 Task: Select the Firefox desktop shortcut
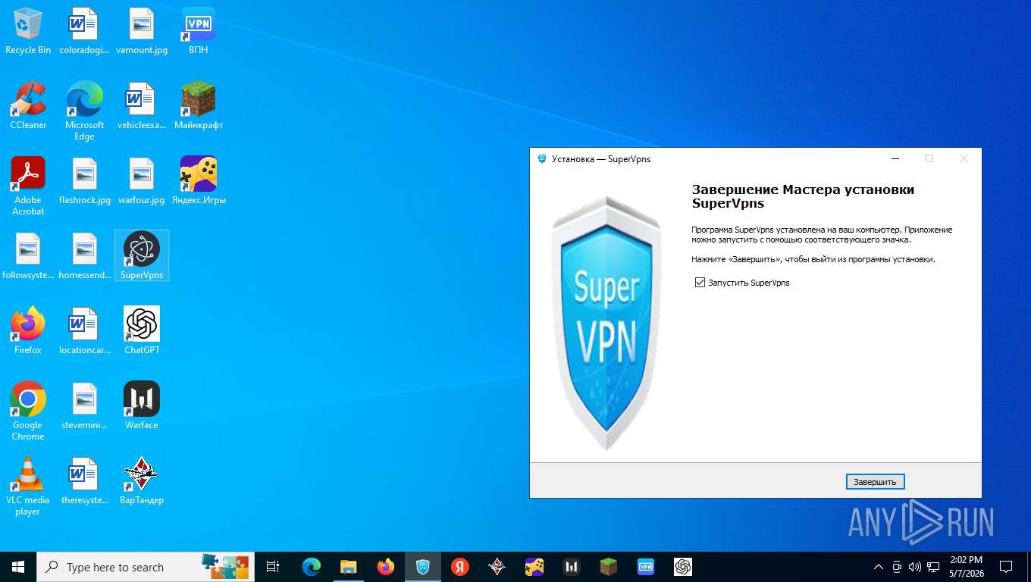(28, 331)
